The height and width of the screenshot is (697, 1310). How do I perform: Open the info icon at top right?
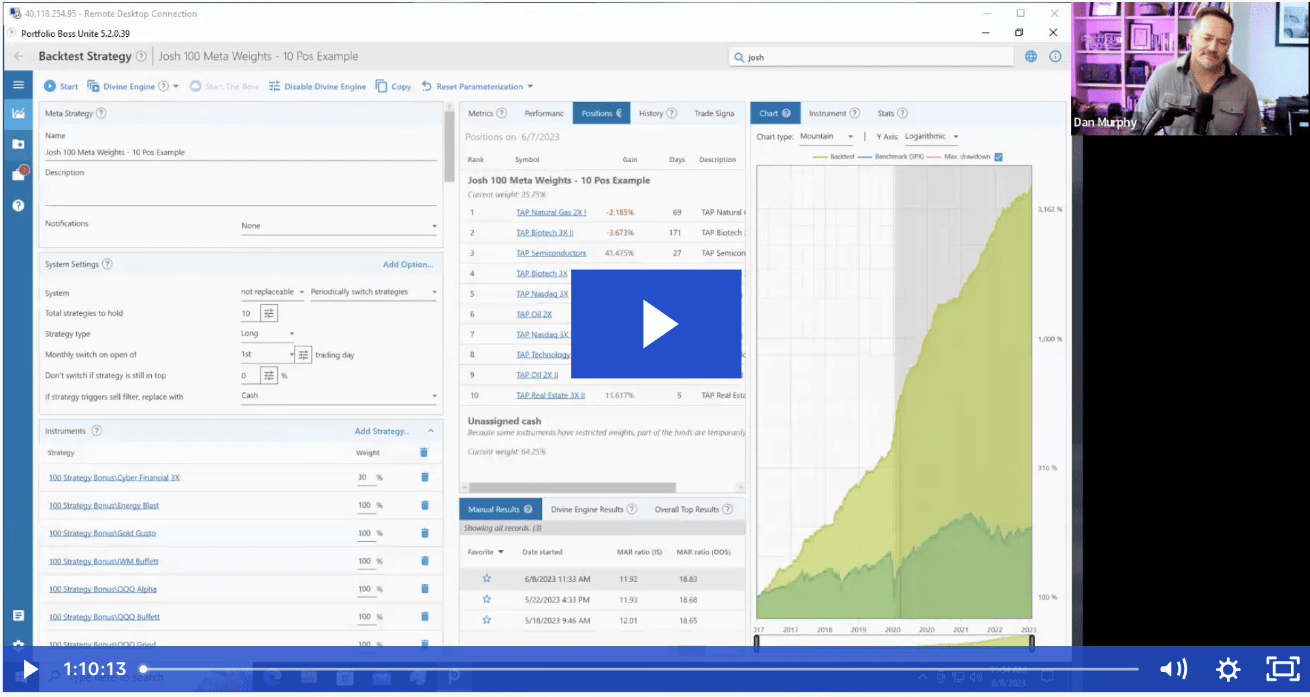(1055, 56)
